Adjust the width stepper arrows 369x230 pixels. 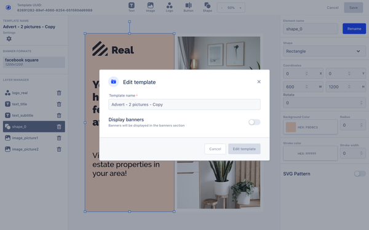[x=306, y=87]
